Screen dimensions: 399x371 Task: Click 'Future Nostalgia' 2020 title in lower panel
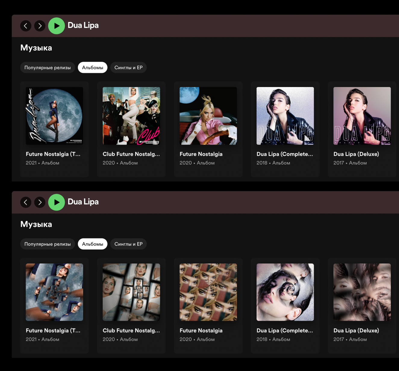click(x=201, y=331)
